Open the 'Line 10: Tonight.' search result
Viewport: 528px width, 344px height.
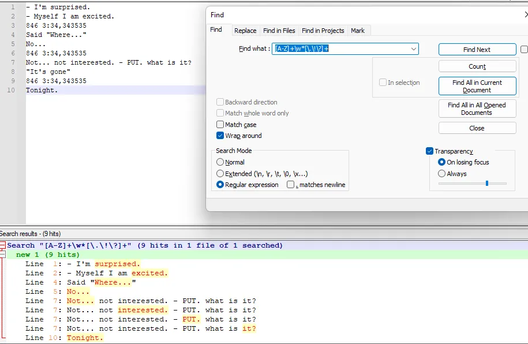(x=84, y=338)
